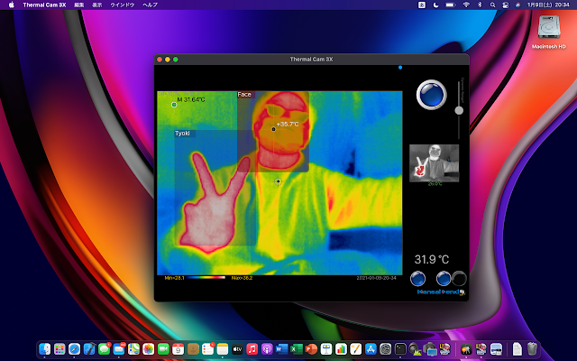Click the Max=38.2 value label
This screenshot has height=361, width=577.
click(x=243, y=278)
